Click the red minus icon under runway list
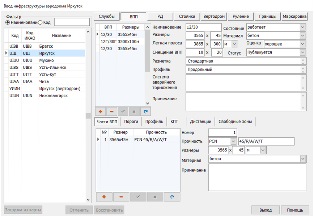Viewport: 314px width, 217px height. pos(112,112)
